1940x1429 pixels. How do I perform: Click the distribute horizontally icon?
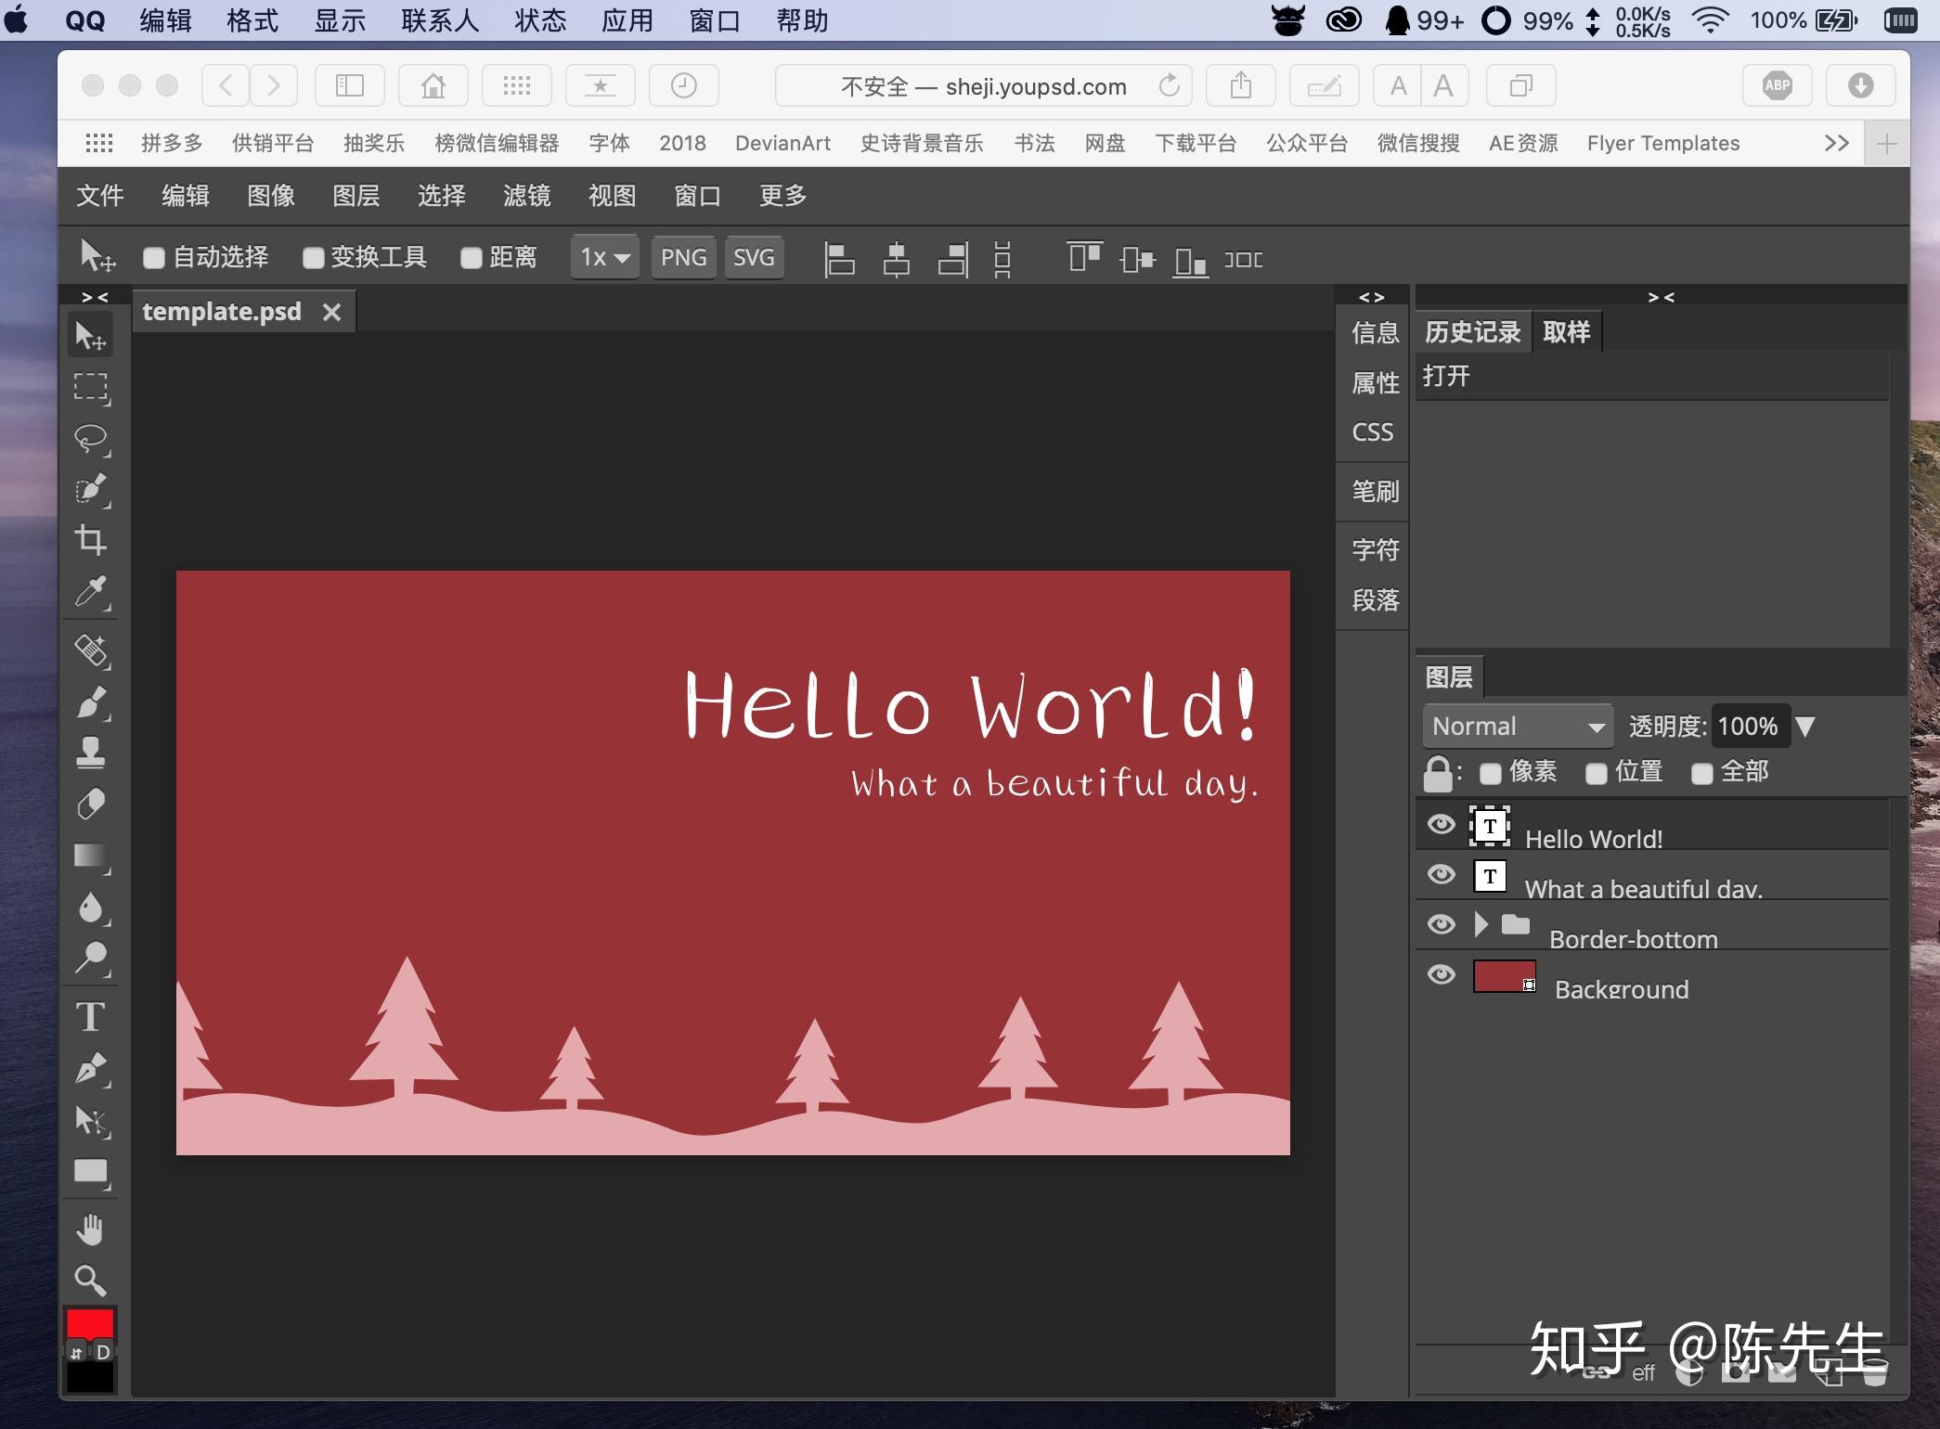pos(1244,259)
